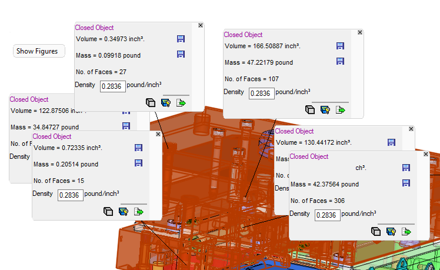The height and width of the screenshot is (270, 440).
Task: Save the 0.72335 inch³ volume value
Action: click(139, 148)
